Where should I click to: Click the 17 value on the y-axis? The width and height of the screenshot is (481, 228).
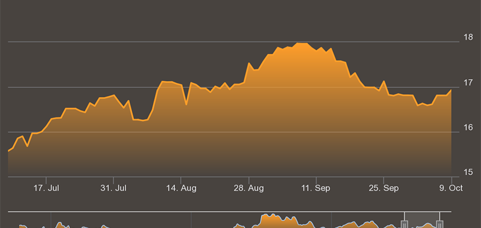[x=468, y=83]
